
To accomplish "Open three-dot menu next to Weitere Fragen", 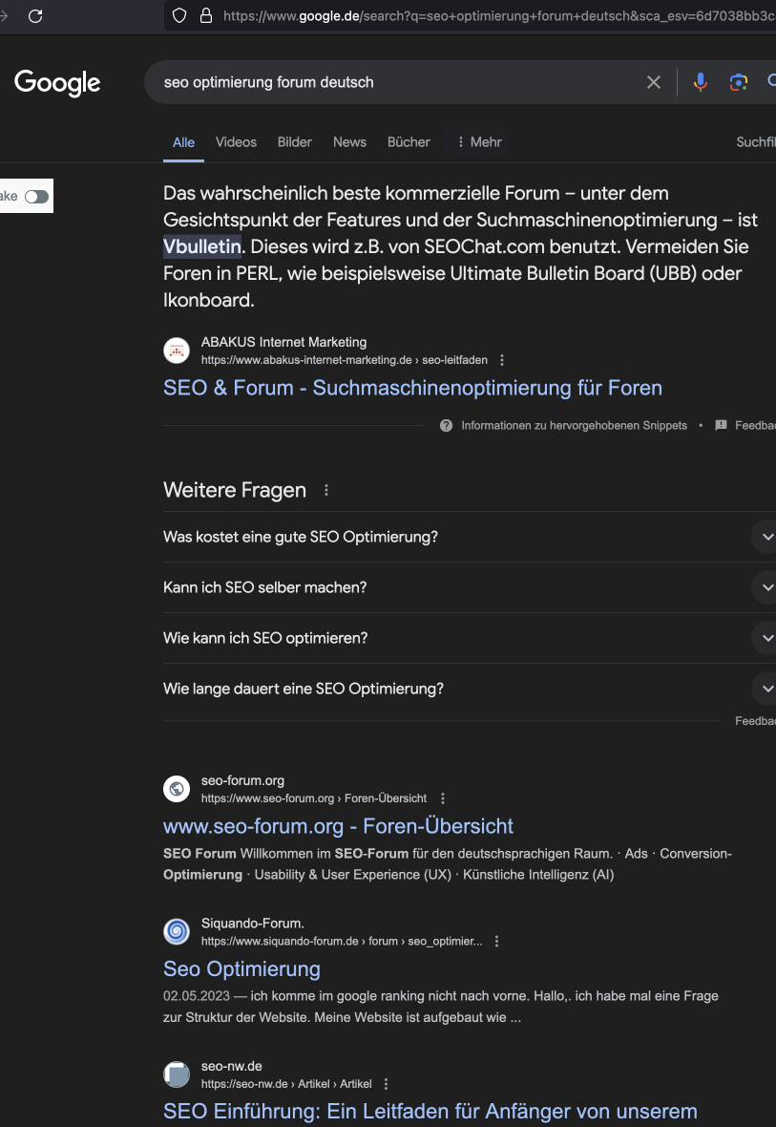I will tap(326, 490).
